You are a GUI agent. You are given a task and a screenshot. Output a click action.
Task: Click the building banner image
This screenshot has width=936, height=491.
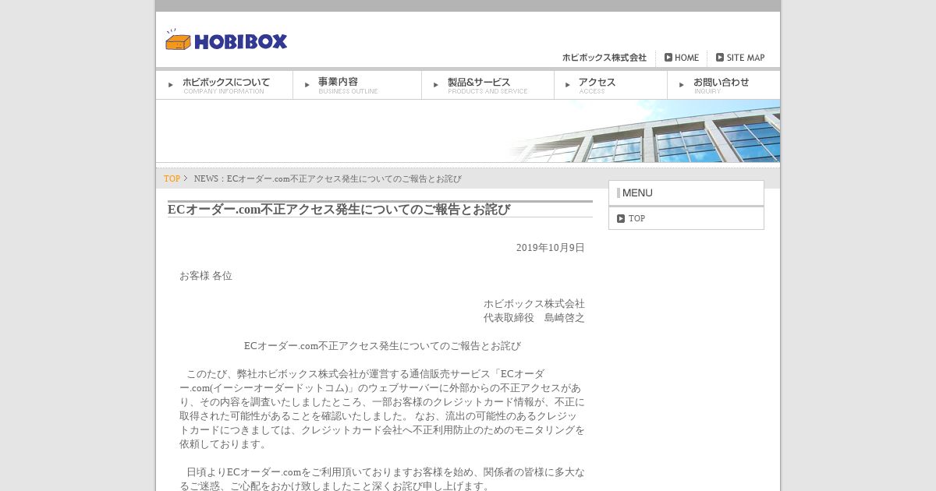pos(468,131)
